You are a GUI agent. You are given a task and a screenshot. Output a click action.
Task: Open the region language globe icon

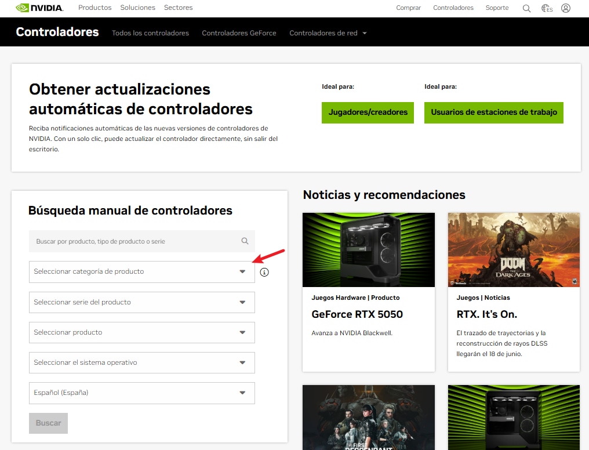pos(547,8)
